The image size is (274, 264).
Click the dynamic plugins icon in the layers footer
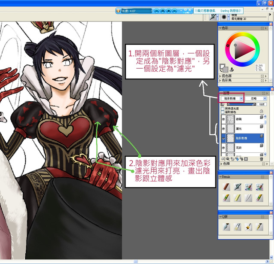point(228,159)
